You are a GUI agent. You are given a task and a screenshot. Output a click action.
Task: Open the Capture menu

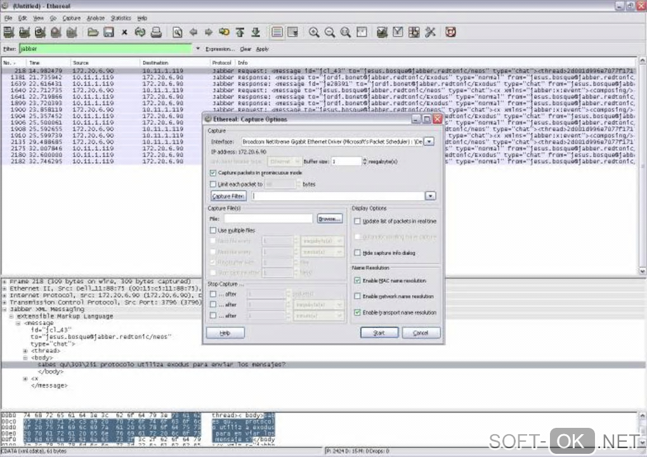[72, 18]
